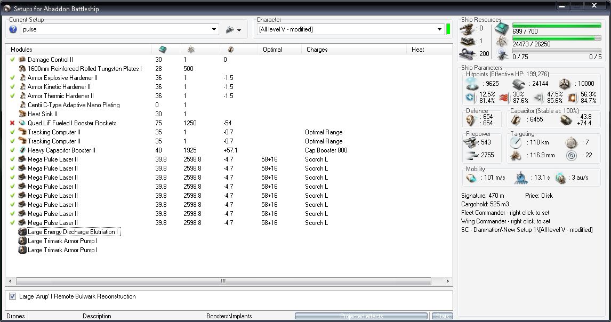This screenshot has height=322, width=611.
Task: Click the thermal resistance flame icon
Action: pos(504,98)
